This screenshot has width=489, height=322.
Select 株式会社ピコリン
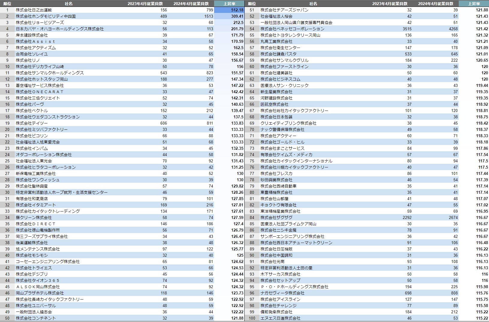(x=32, y=136)
